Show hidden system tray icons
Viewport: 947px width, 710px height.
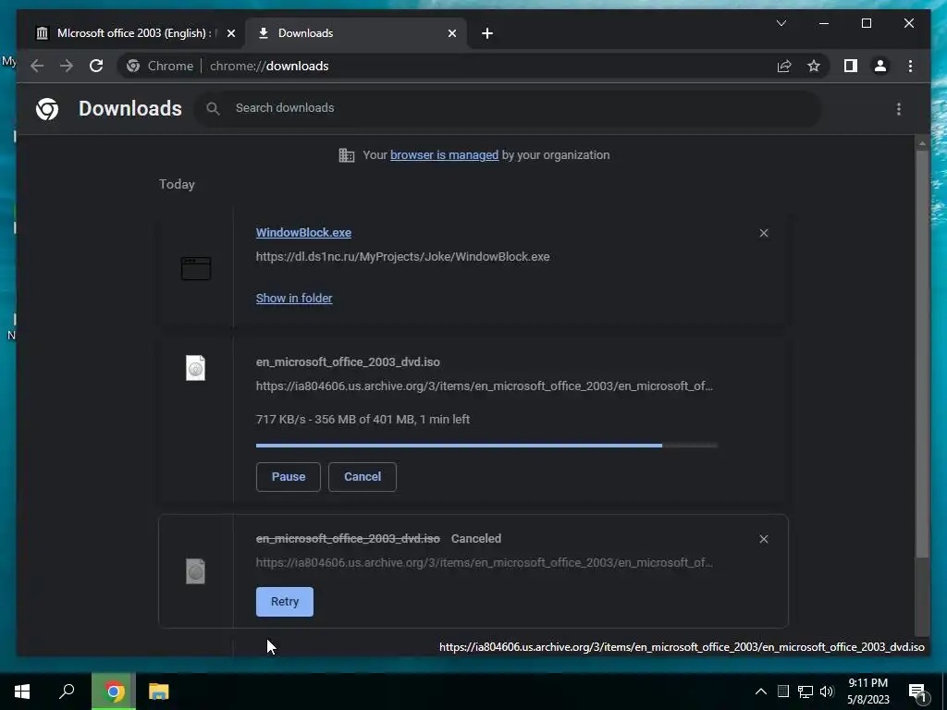(x=761, y=692)
